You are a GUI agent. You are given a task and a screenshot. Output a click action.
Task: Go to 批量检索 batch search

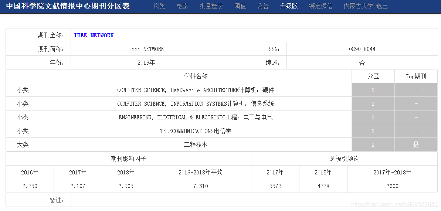pyautogui.click(x=211, y=6)
